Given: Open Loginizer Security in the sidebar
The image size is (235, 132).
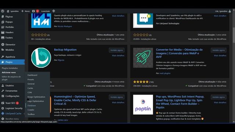Looking at the screenshot, I should click(14, 108).
